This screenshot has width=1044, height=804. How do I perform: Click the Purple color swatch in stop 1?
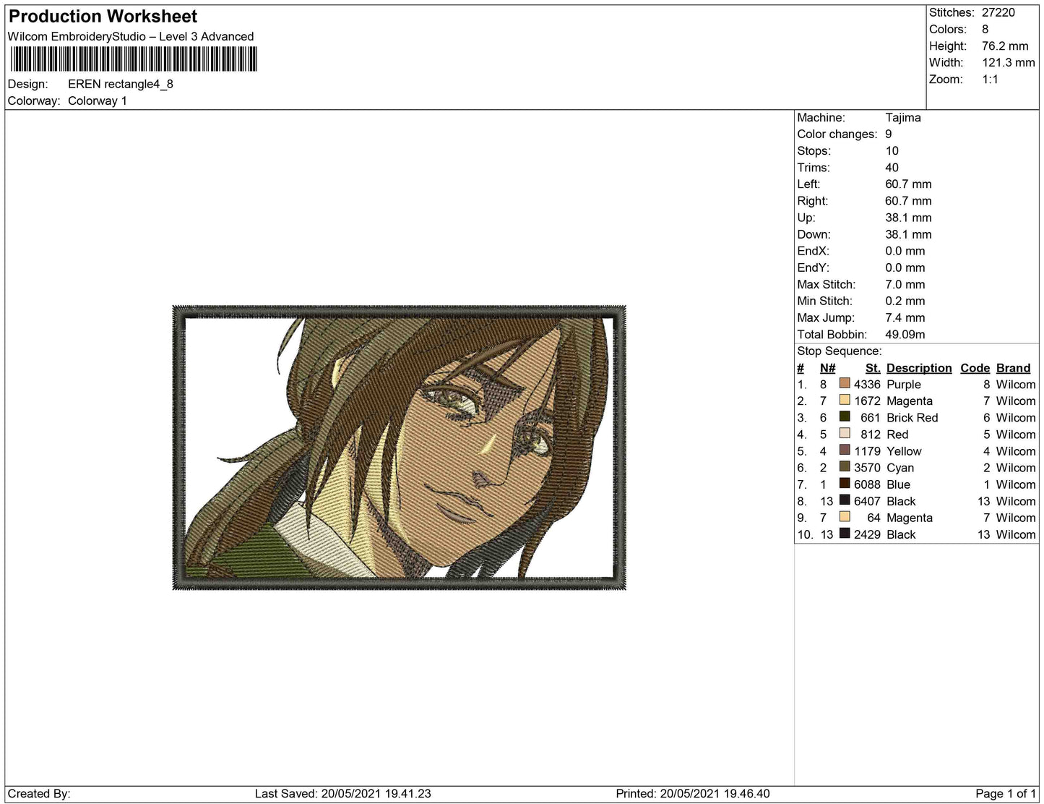[x=844, y=383]
